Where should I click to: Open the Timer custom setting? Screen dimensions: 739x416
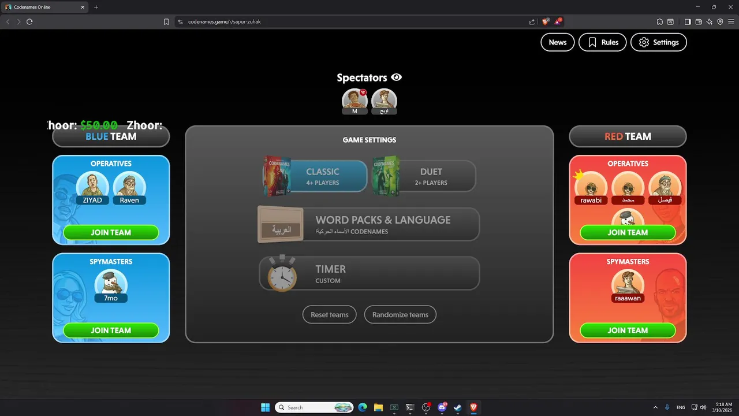pyautogui.click(x=369, y=273)
